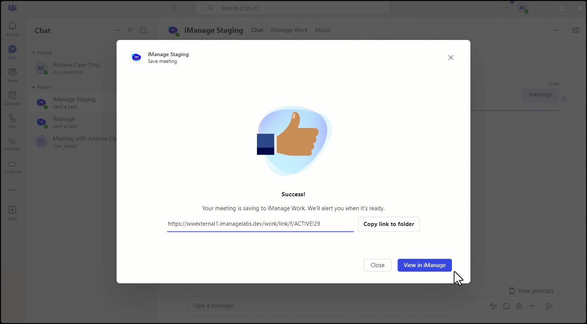Viewport: 587px width, 324px height.
Task: Open the conversation options menu
Action: (556, 30)
